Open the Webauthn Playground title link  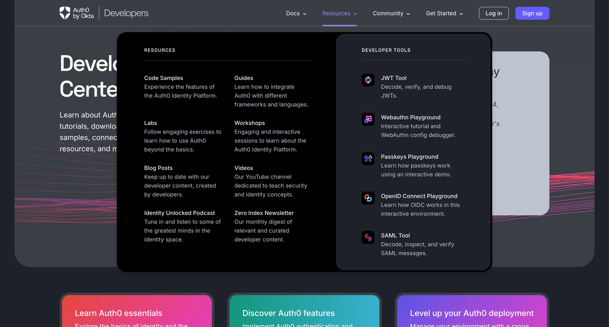(411, 117)
